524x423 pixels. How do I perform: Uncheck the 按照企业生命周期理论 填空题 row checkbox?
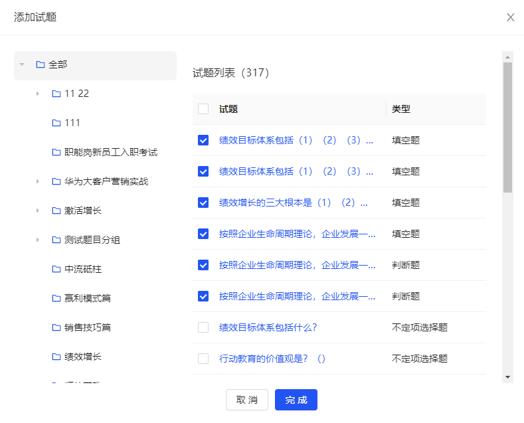pyautogui.click(x=203, y=234)
